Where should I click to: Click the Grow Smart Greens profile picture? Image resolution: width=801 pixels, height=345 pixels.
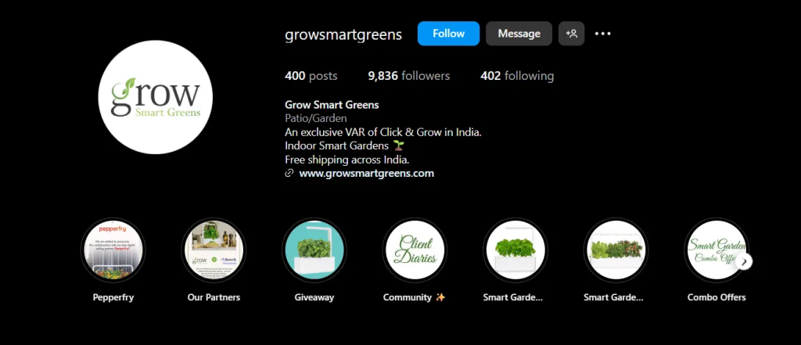click(156, 97)
